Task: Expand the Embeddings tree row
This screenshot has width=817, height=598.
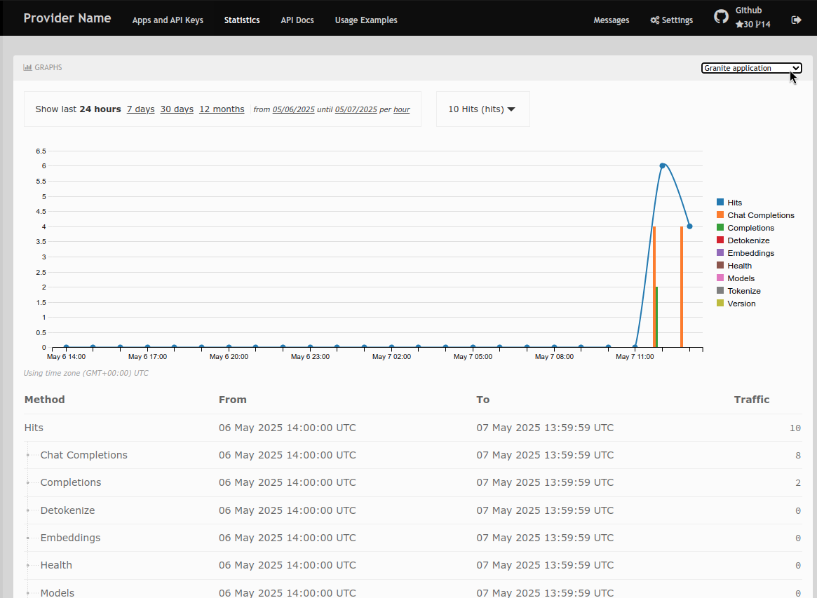Action: pos(29,538)
